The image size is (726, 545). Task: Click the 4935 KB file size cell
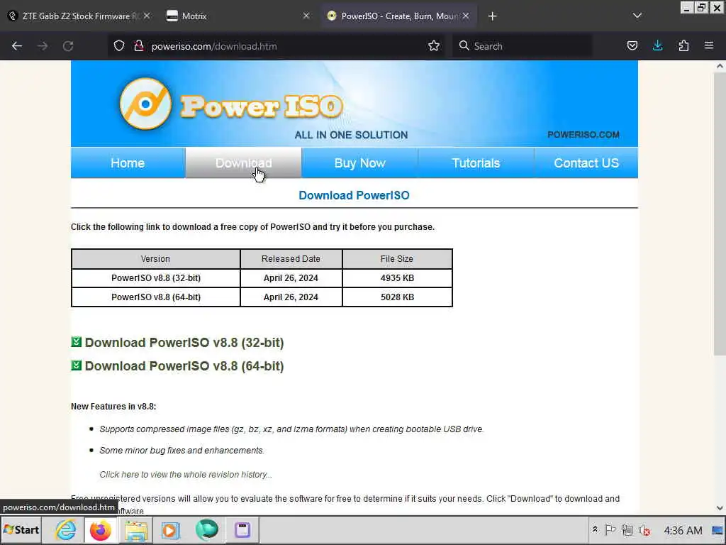[397, 278]
